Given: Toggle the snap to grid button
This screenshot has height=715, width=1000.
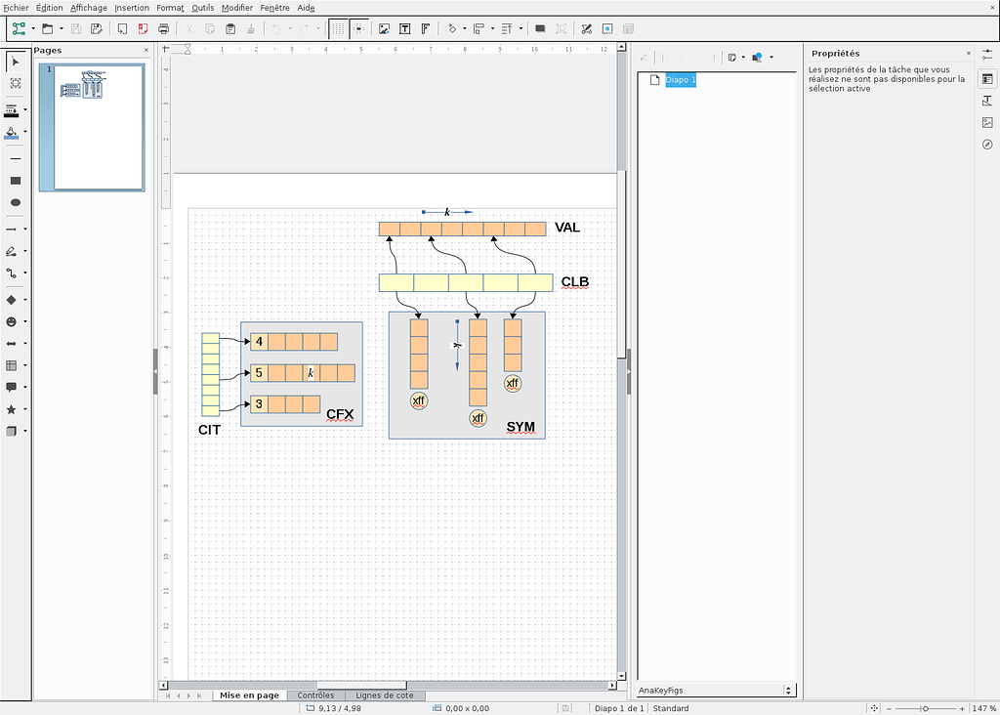Looking at the screenshot, I should [359, 28].
